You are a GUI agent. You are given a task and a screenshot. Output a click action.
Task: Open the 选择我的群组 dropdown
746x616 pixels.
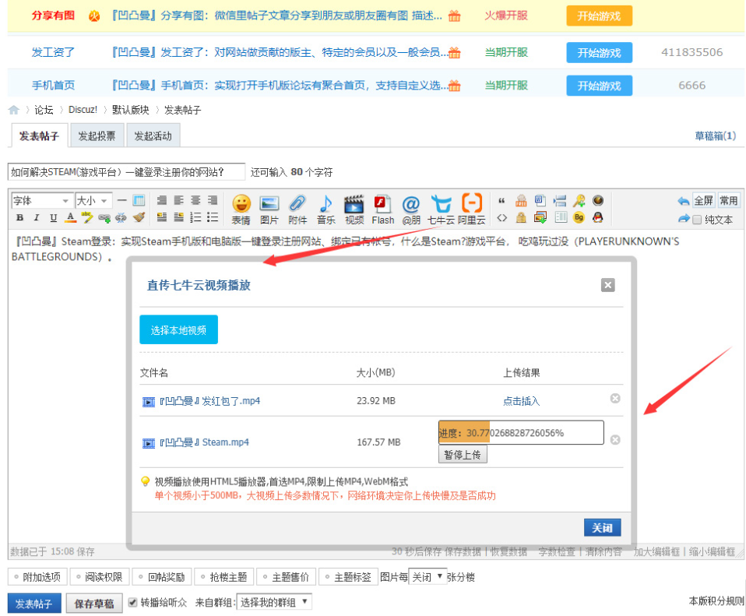[275, 602]
